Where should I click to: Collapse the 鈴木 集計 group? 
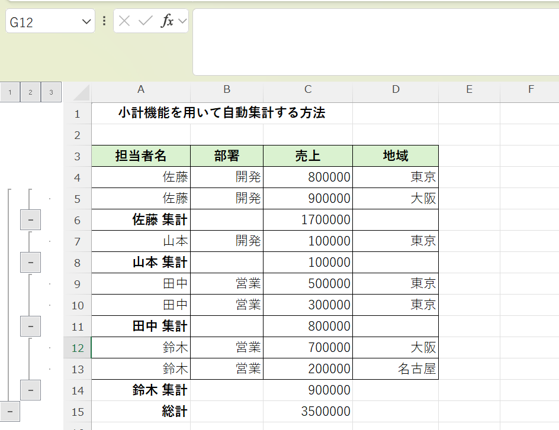30,390
